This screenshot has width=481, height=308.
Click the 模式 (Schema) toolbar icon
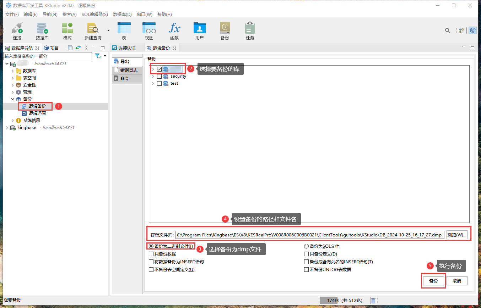point(67,31)
